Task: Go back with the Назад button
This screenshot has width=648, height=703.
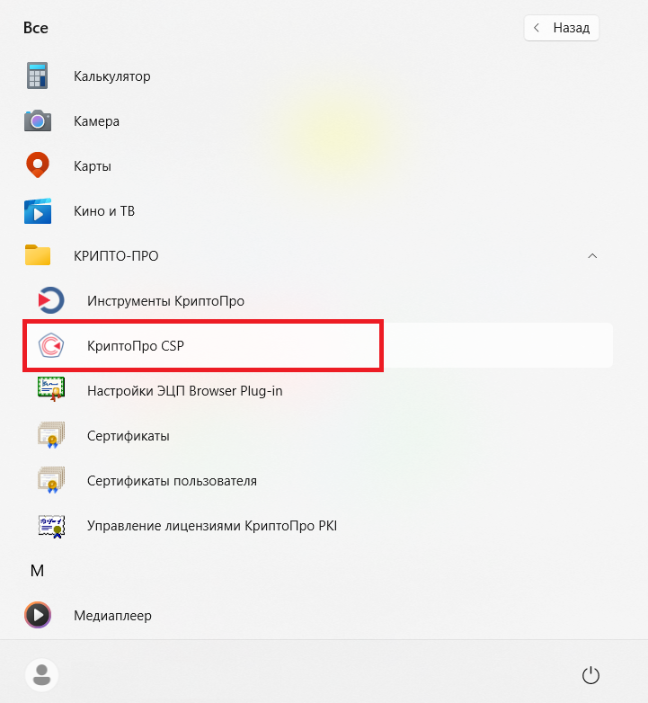Action: [561, 28]
